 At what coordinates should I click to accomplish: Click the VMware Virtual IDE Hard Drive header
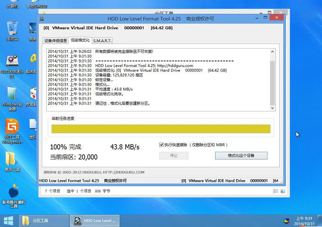point(108,28)
